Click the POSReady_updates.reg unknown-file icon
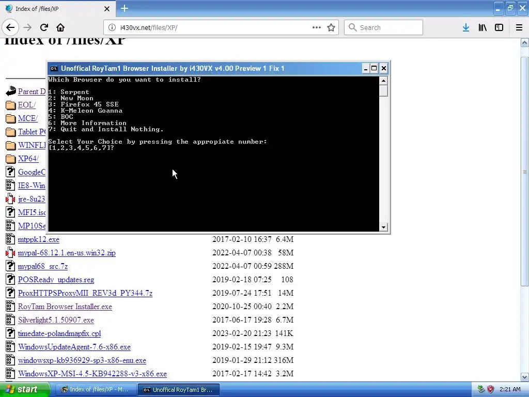Viewport: 529px width, 397px height. (10, 280)
